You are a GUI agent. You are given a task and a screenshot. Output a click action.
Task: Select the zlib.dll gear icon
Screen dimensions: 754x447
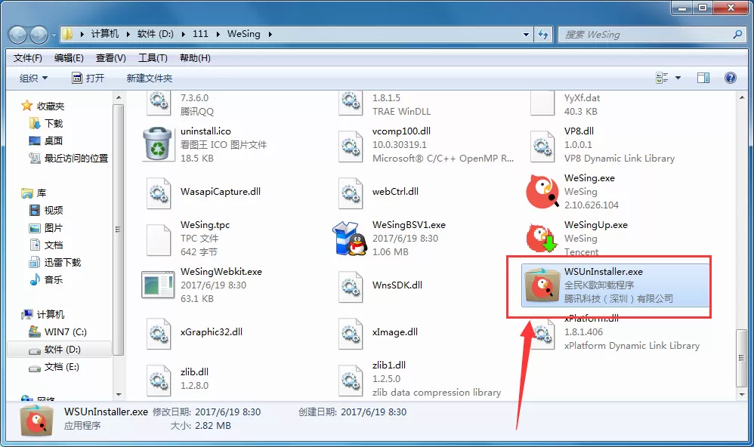159,381
